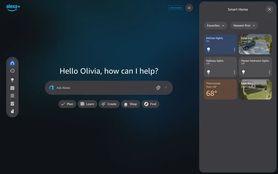Toggle the Master bedroom lights bulb
This screenshot has width=278, height=174.
tap(243, 72)
